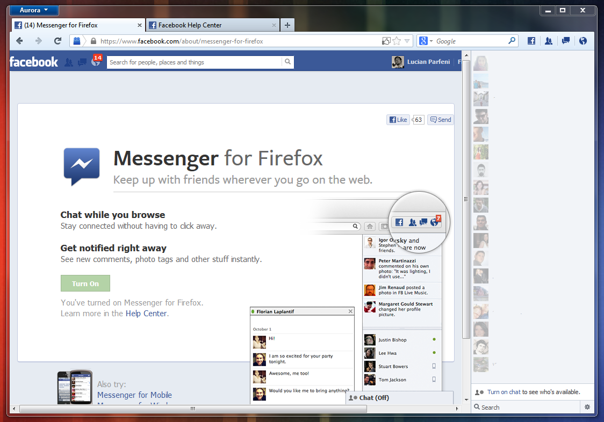Open friend requests from browser toolbar

click(x=548, y=41)
